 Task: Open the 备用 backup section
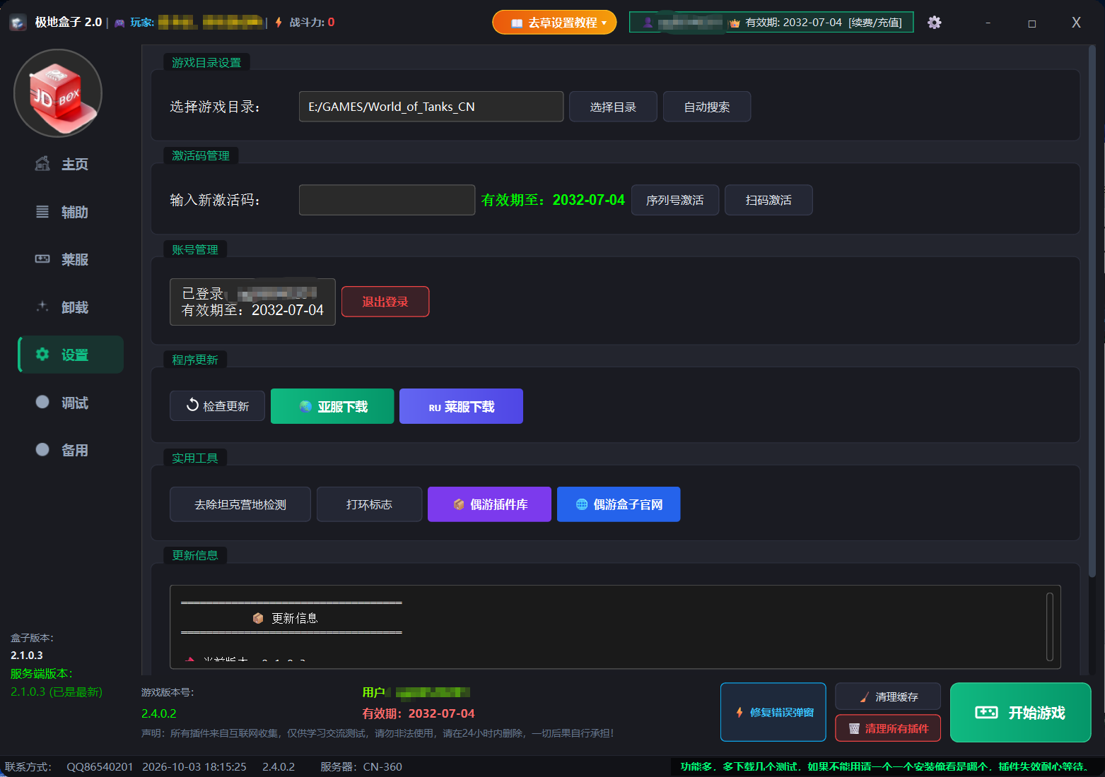pos(71,450)
